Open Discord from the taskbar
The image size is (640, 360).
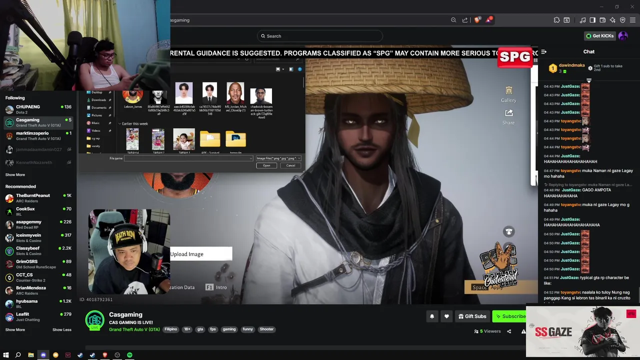click(43, 355)
